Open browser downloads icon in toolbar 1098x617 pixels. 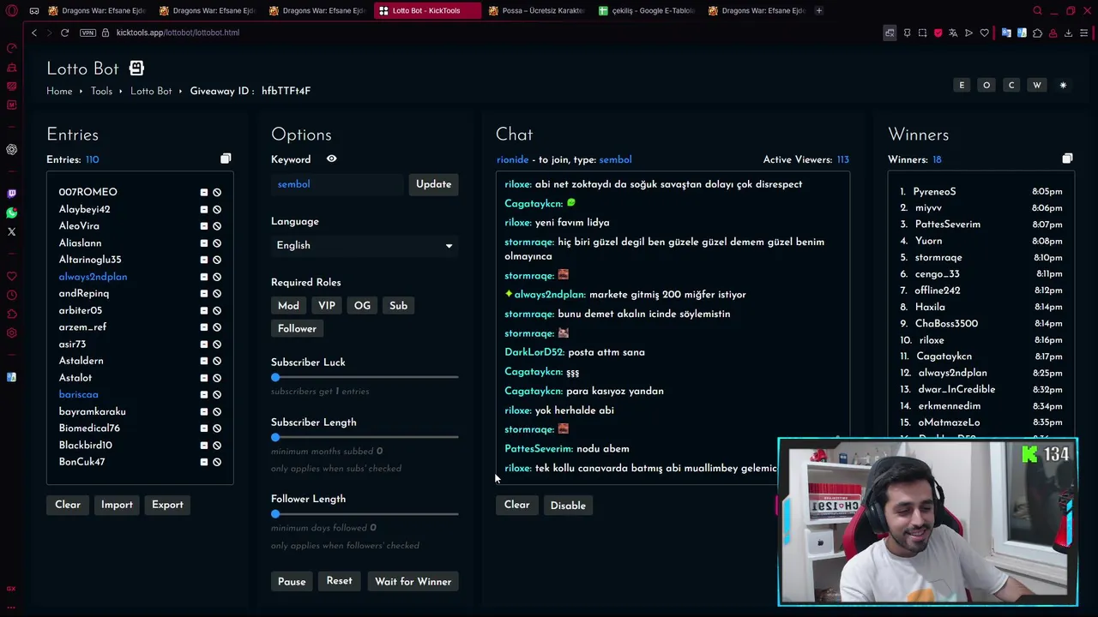[1068, 33]
